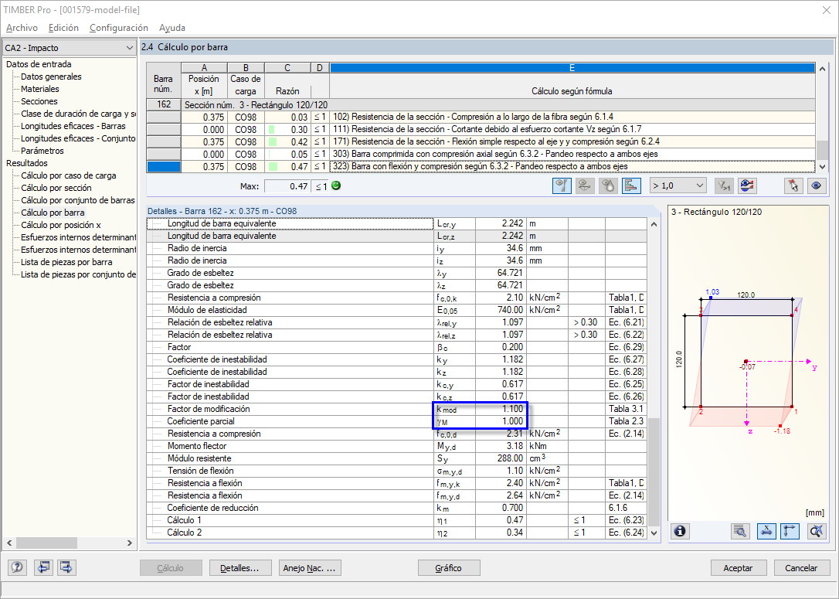Select row 171 flexión simple y compresión
Screen dimensions: 839x599
coord(481,142)
